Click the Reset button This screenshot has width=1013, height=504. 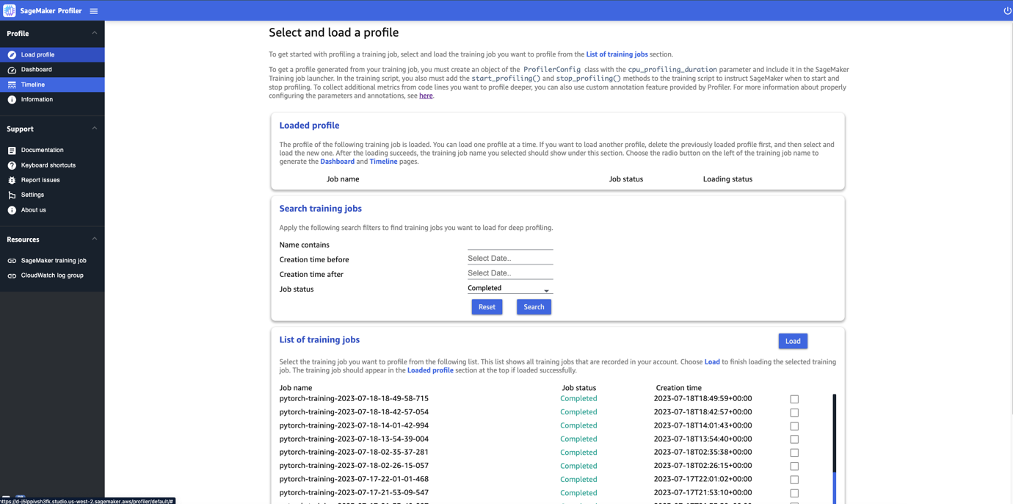(487, 307)
